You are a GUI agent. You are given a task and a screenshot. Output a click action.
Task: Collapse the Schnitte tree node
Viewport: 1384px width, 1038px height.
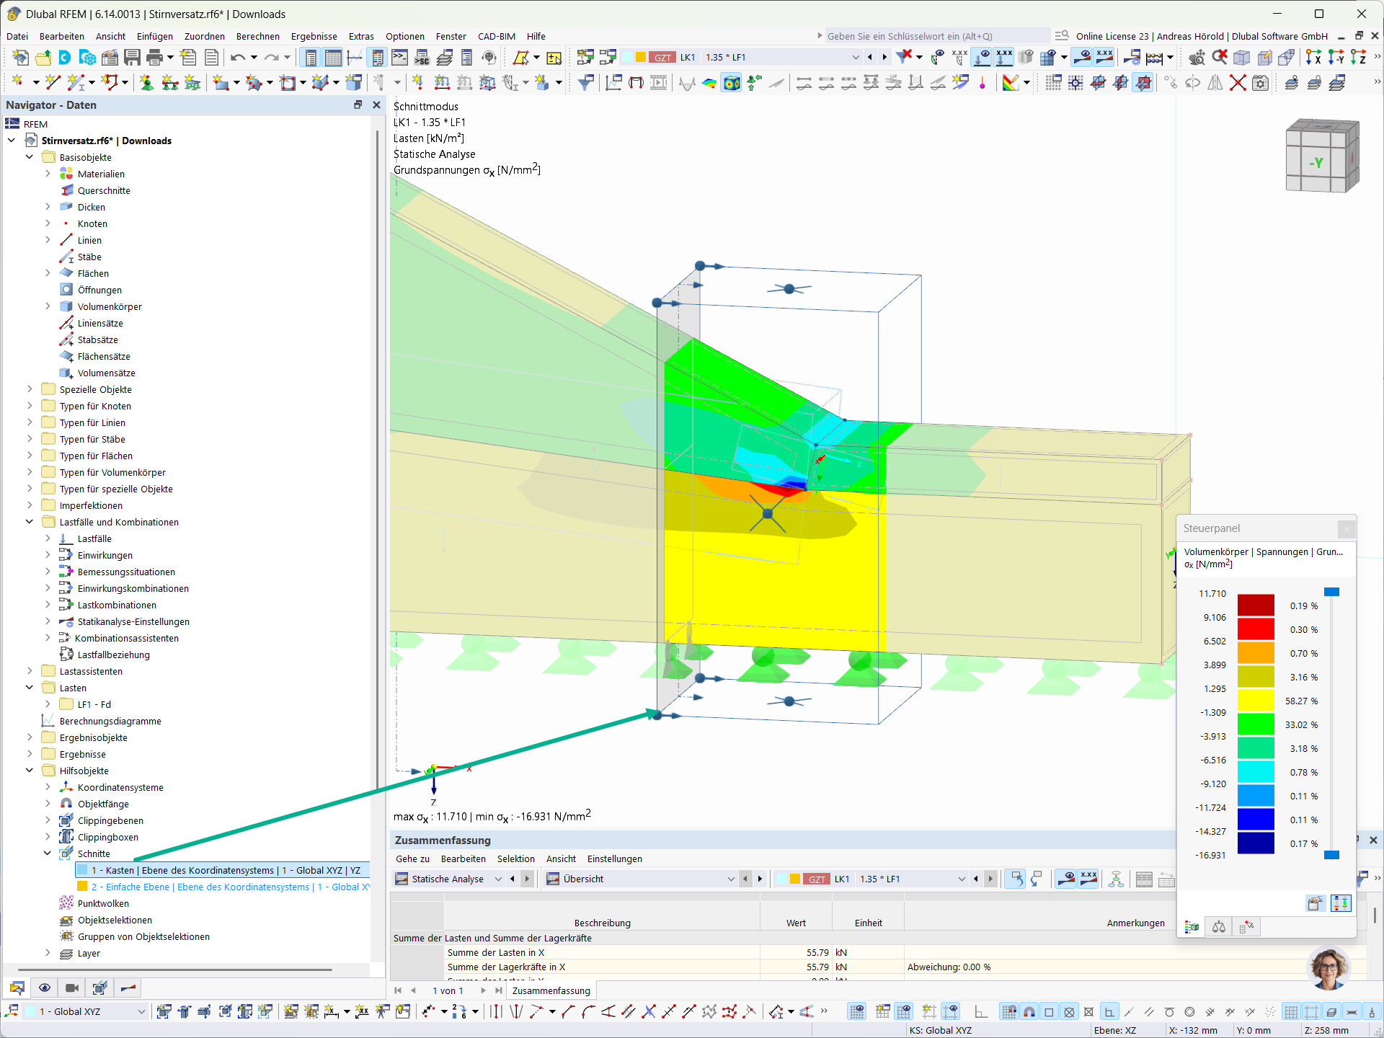pos(48,853)
